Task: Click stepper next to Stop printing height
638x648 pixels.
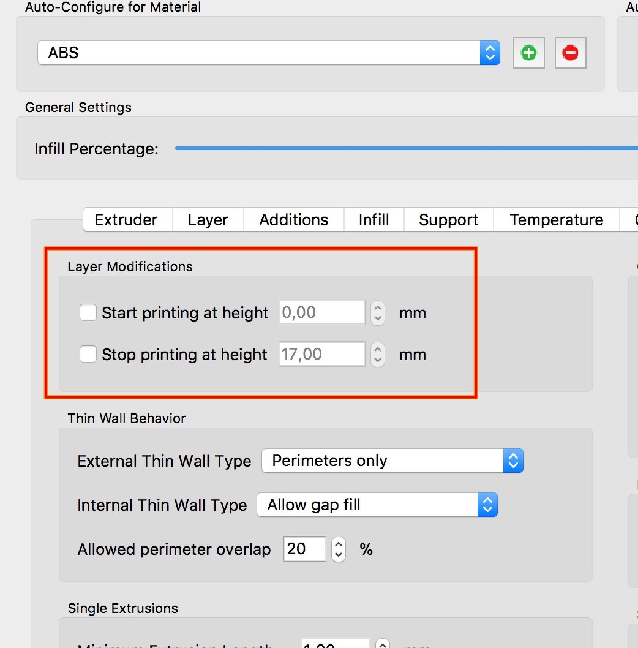Action: tap(378, 355)
